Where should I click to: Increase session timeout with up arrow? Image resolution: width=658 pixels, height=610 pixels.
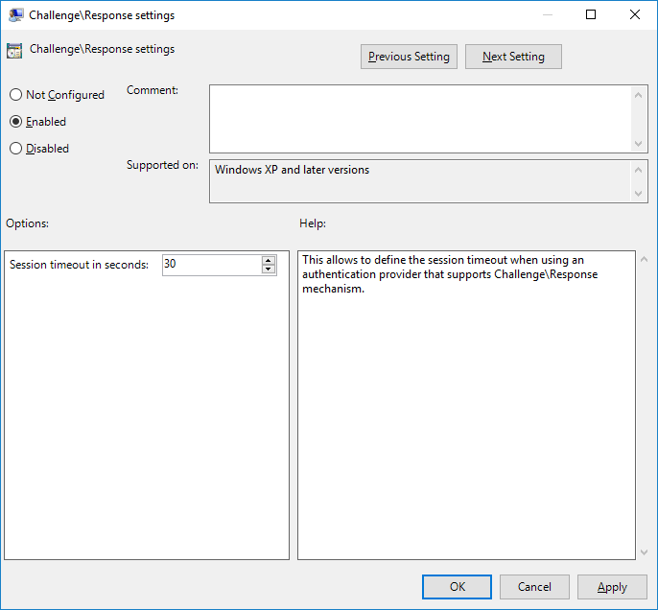[x=269, y=260]
